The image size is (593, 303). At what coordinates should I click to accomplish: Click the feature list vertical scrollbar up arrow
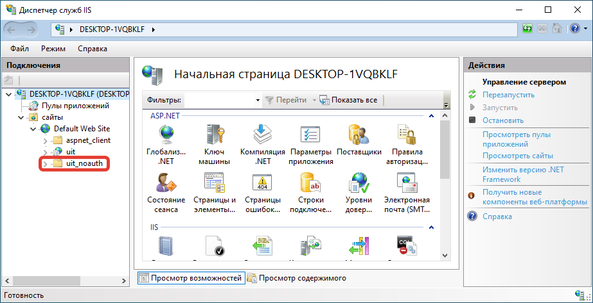(x=445, y=116)
